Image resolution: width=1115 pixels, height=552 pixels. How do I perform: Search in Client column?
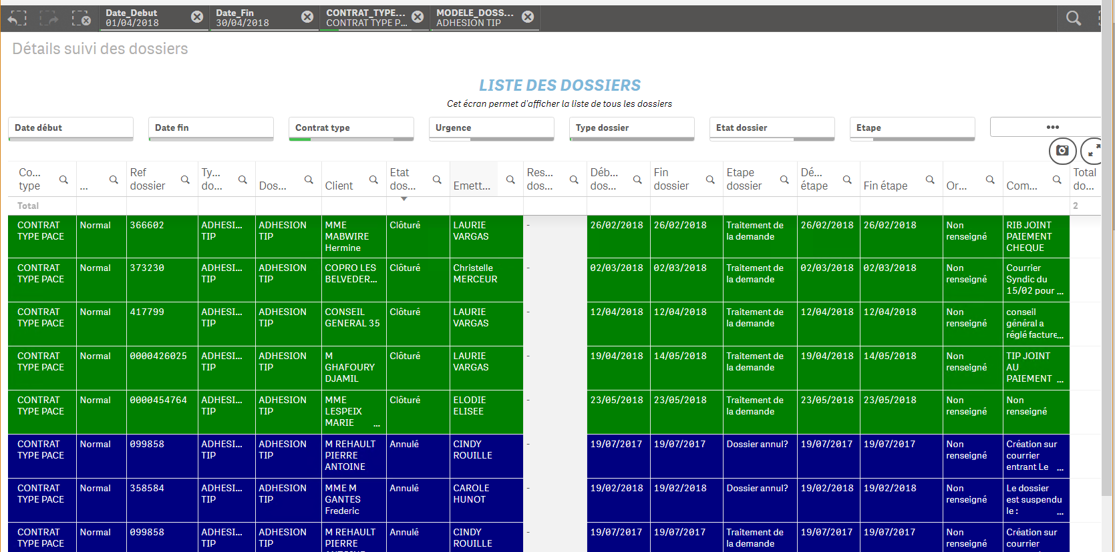coord(373,180)
